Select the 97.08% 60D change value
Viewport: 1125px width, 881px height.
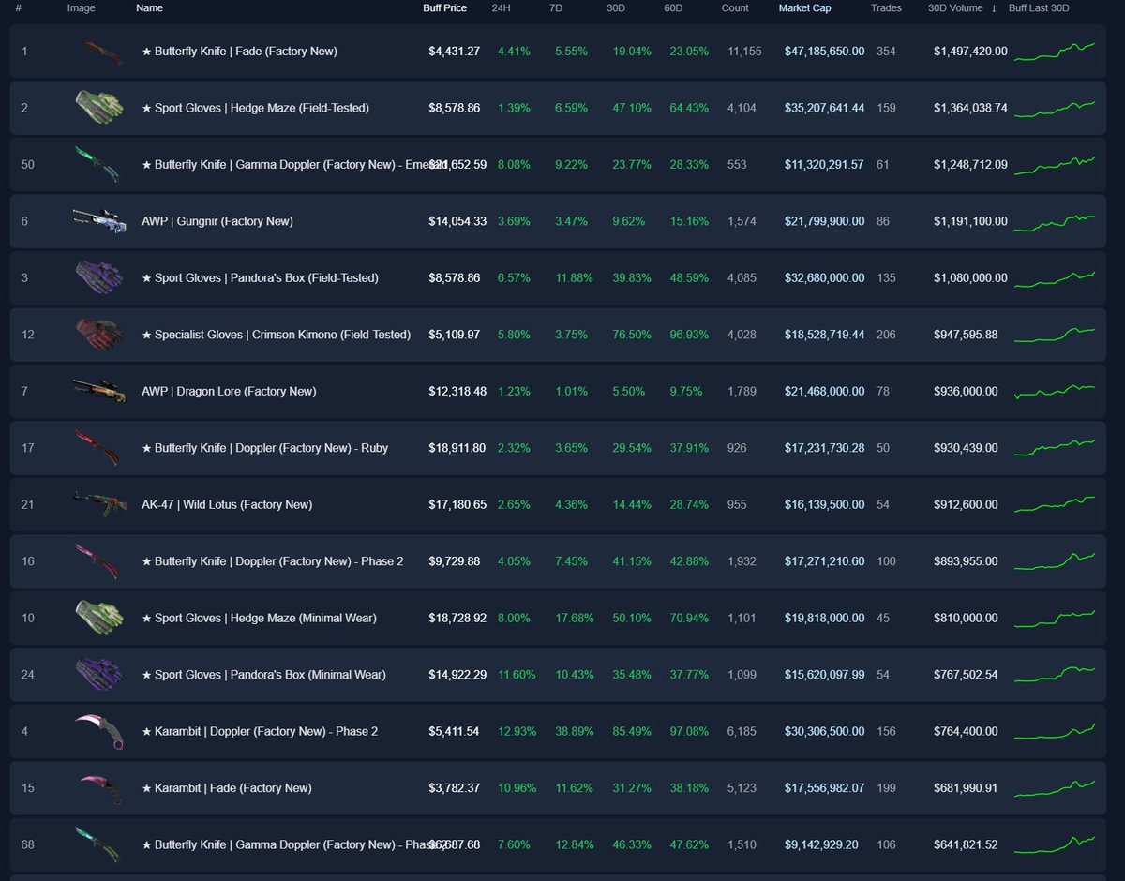689,731
